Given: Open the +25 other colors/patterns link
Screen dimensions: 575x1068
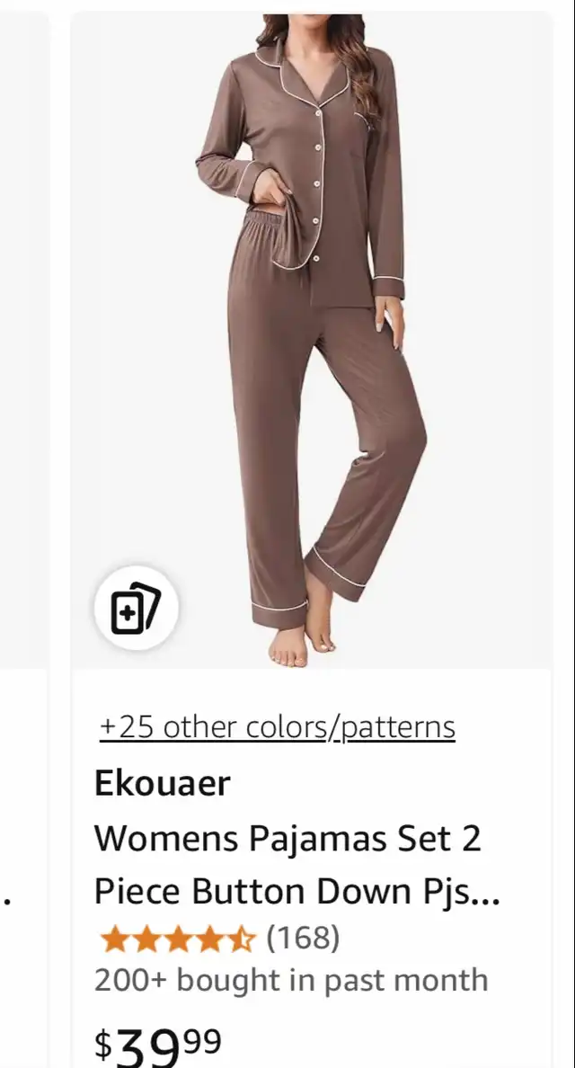Looking at the screenshot, I should click(278, 726).
